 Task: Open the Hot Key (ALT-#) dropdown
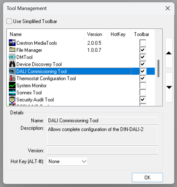click(x=67, y=161)
